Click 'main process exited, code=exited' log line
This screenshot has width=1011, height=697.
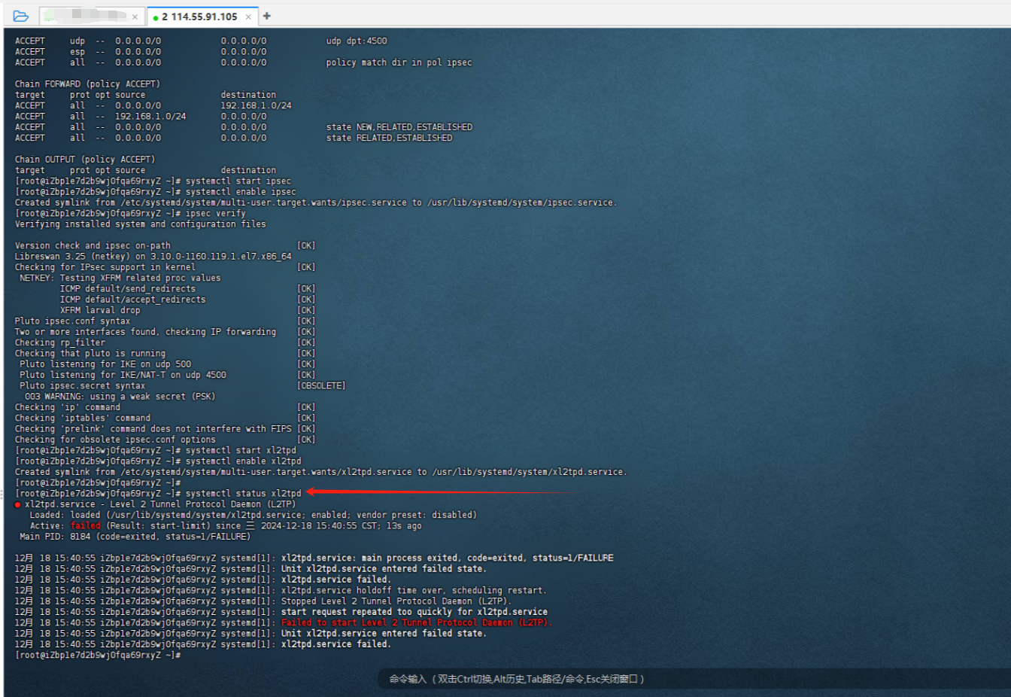coord(448,559)
